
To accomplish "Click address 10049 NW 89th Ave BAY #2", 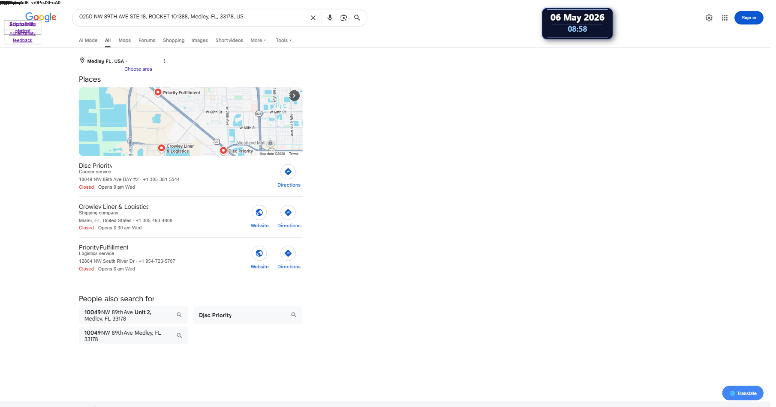I will click(109, 179).
